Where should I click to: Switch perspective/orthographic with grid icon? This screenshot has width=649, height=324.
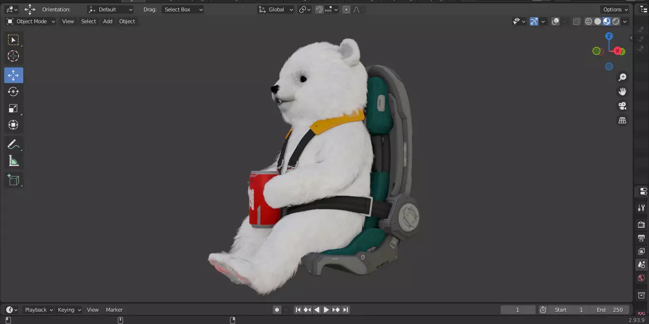[x=622, y=120]
